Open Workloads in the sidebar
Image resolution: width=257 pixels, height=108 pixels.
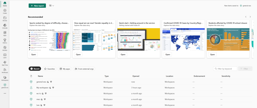pyautogui.click(x=5, y=71)
